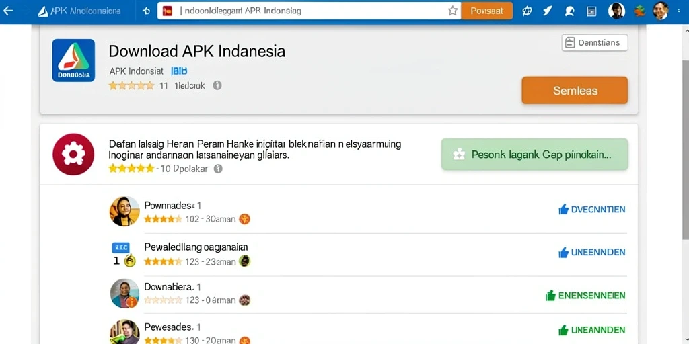Open the rightmost profile avatar

point(661,11)
